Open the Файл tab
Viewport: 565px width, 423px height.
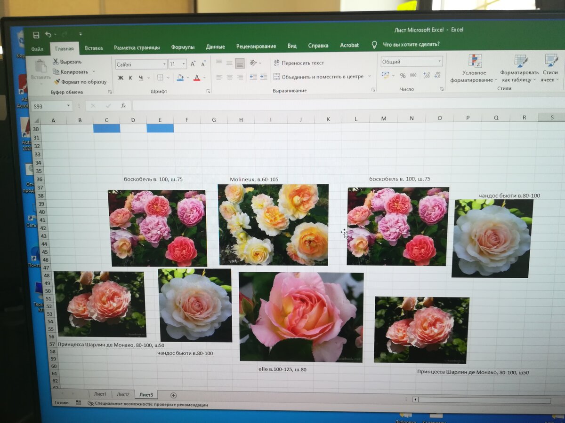pyautogui.click(x=38, y=48)
